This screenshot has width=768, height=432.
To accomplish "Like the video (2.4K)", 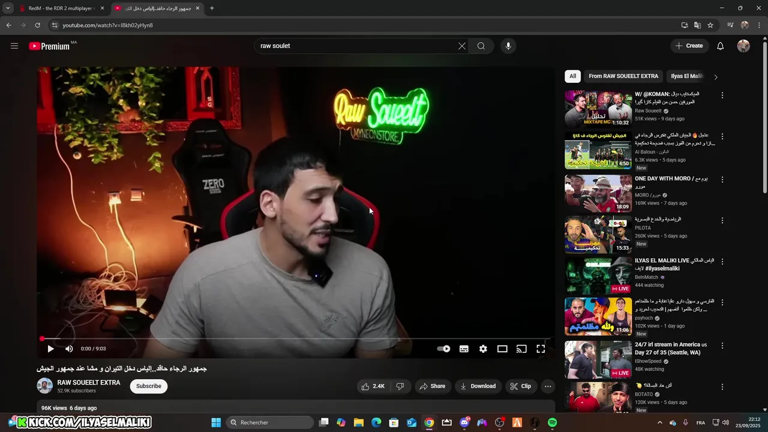I will tap(373, 386).
